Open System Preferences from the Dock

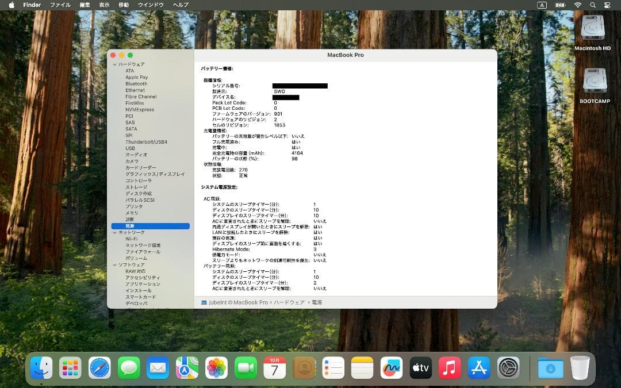[508, 366]
